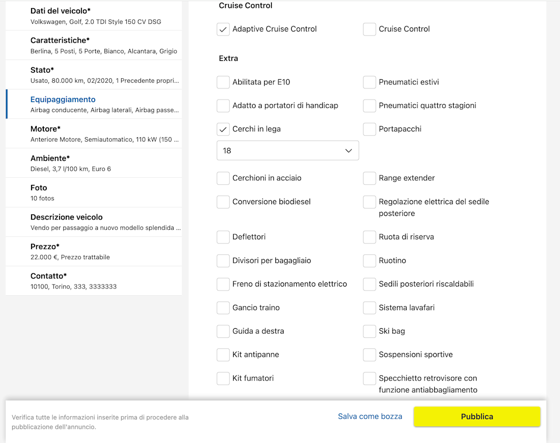This screenshot has width=560, height=443.
Task: Uncheck Adaptive Cruise Control checkbox
Action: point(223,29)
